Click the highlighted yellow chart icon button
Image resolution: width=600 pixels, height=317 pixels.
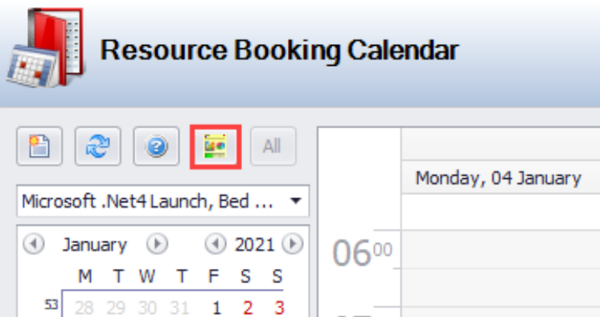coord(216,146)
